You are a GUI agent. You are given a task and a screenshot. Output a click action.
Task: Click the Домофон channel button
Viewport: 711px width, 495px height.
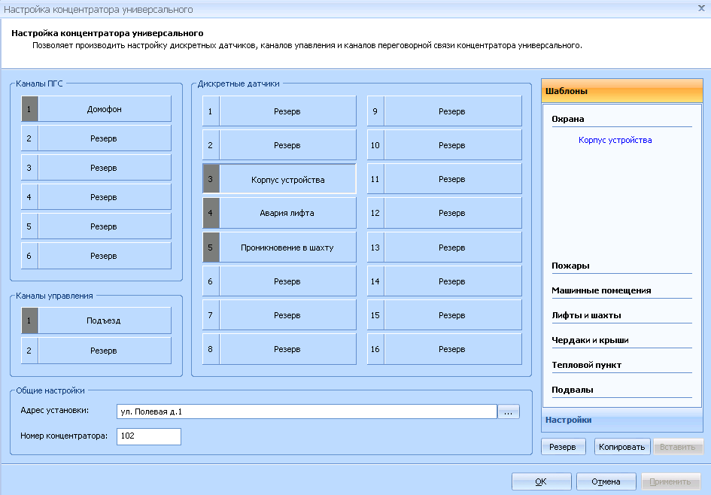point(104,109)
